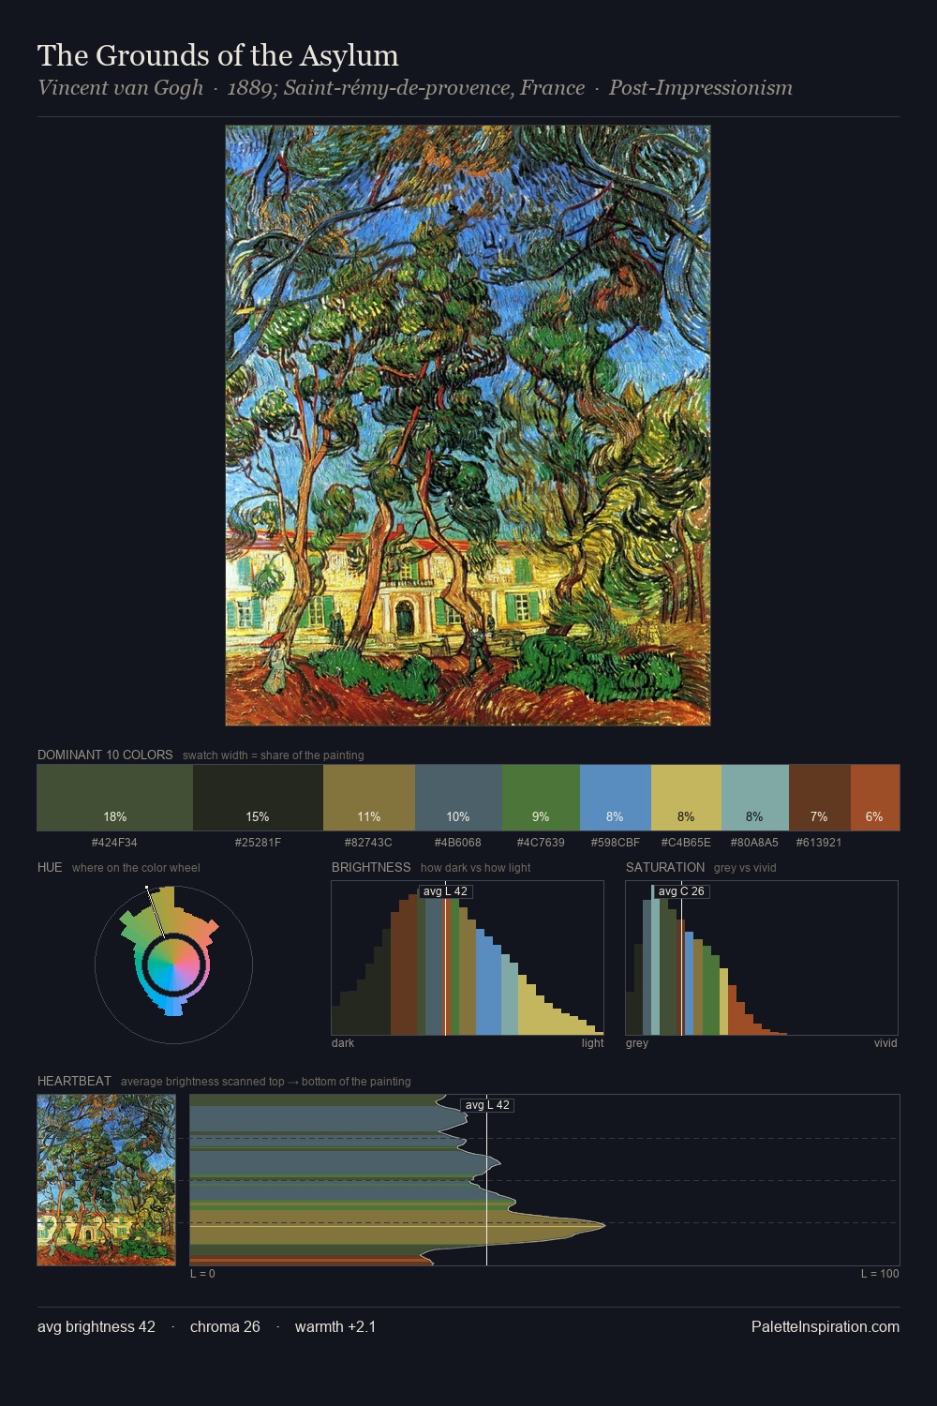Click the avg C 26 label in saturation chart
Screen dimensions: 937x1406
pos(681,891)
